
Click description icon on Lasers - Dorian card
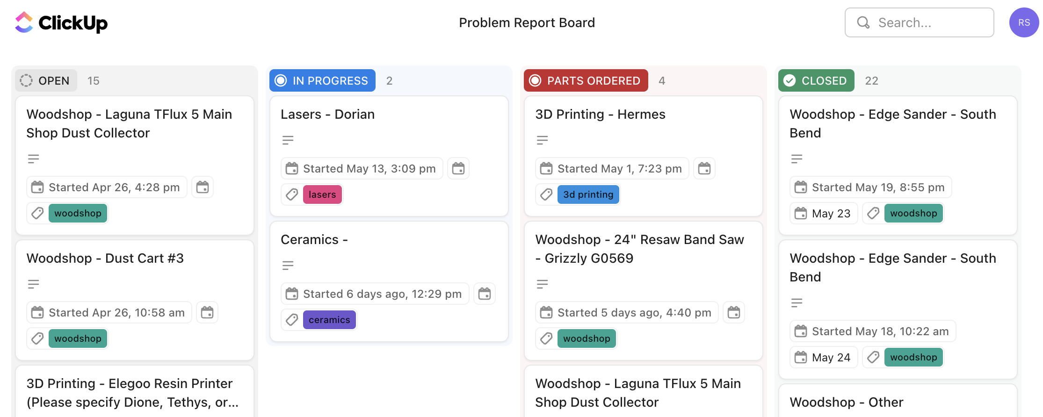[x=288, y=140]
